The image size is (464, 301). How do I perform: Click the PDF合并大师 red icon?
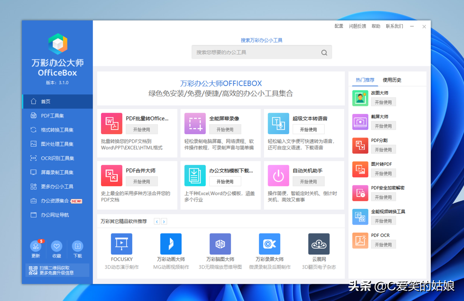112,176
